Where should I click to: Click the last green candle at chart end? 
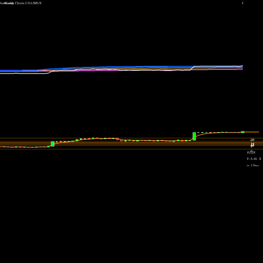point(242,132)
